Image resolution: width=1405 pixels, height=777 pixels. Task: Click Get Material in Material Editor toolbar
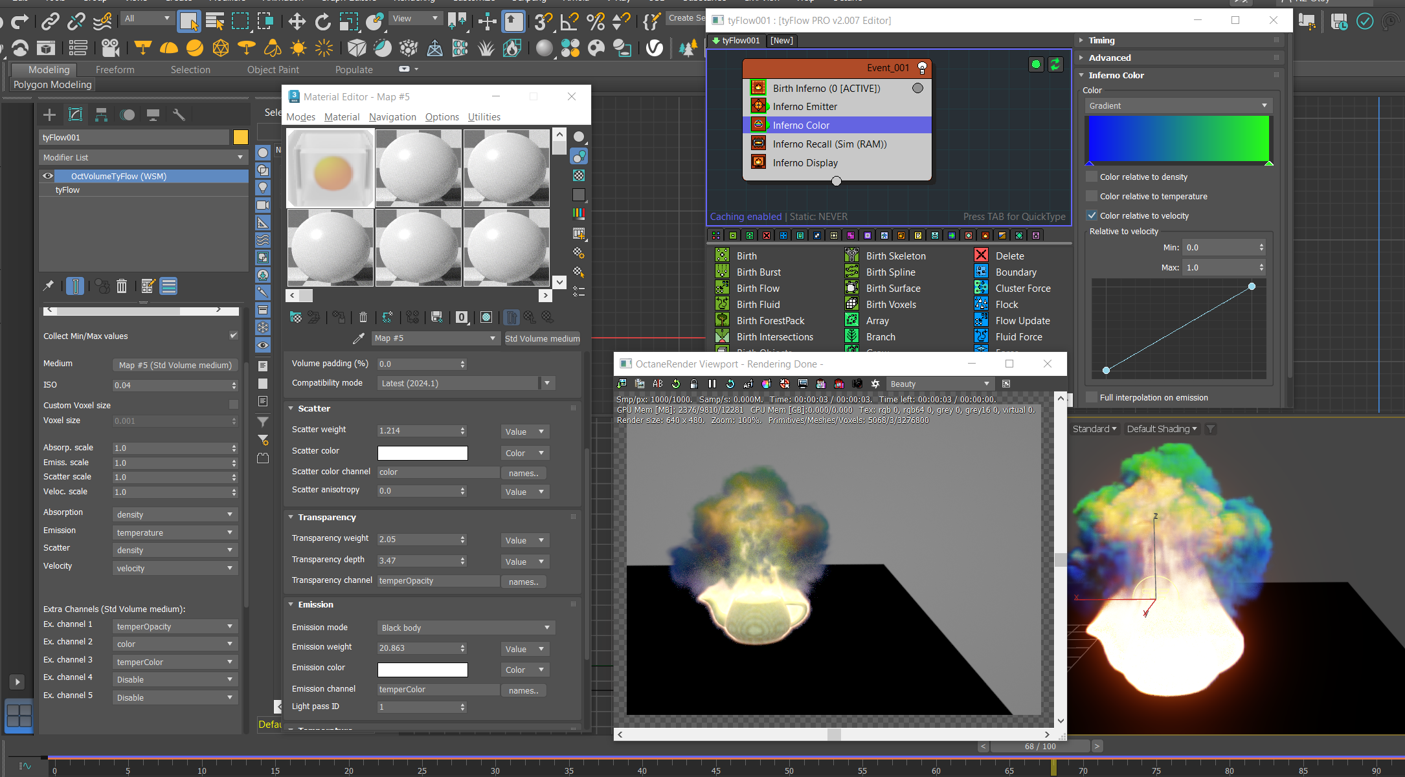296,317
